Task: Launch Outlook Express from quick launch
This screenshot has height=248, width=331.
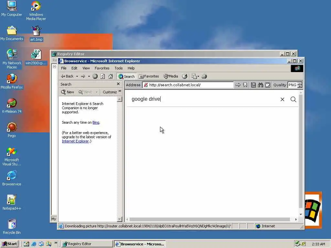Action: [41, 244]
